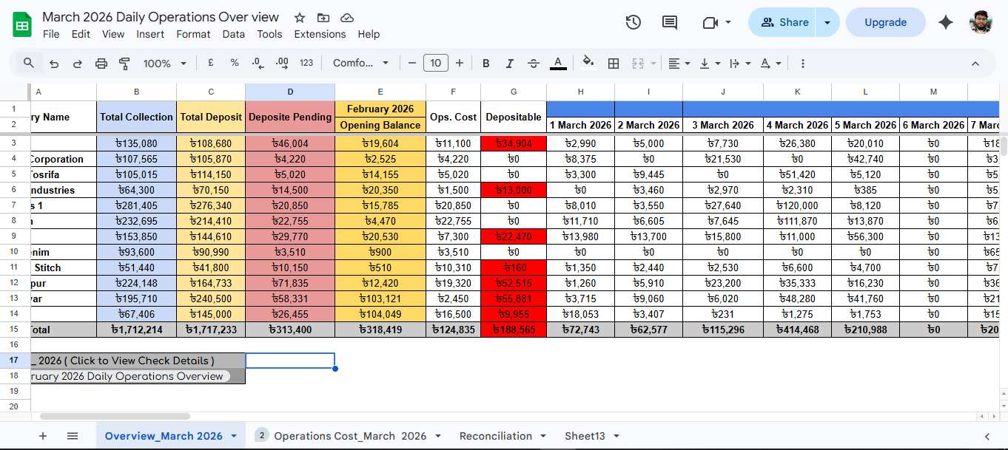Open vertical align dropdown

tap(710, 64)
